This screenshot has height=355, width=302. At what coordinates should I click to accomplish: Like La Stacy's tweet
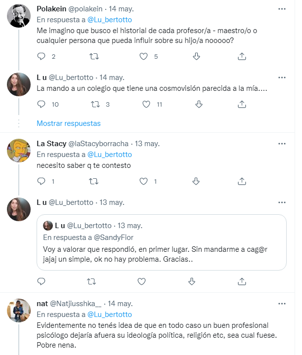(143, 181)
